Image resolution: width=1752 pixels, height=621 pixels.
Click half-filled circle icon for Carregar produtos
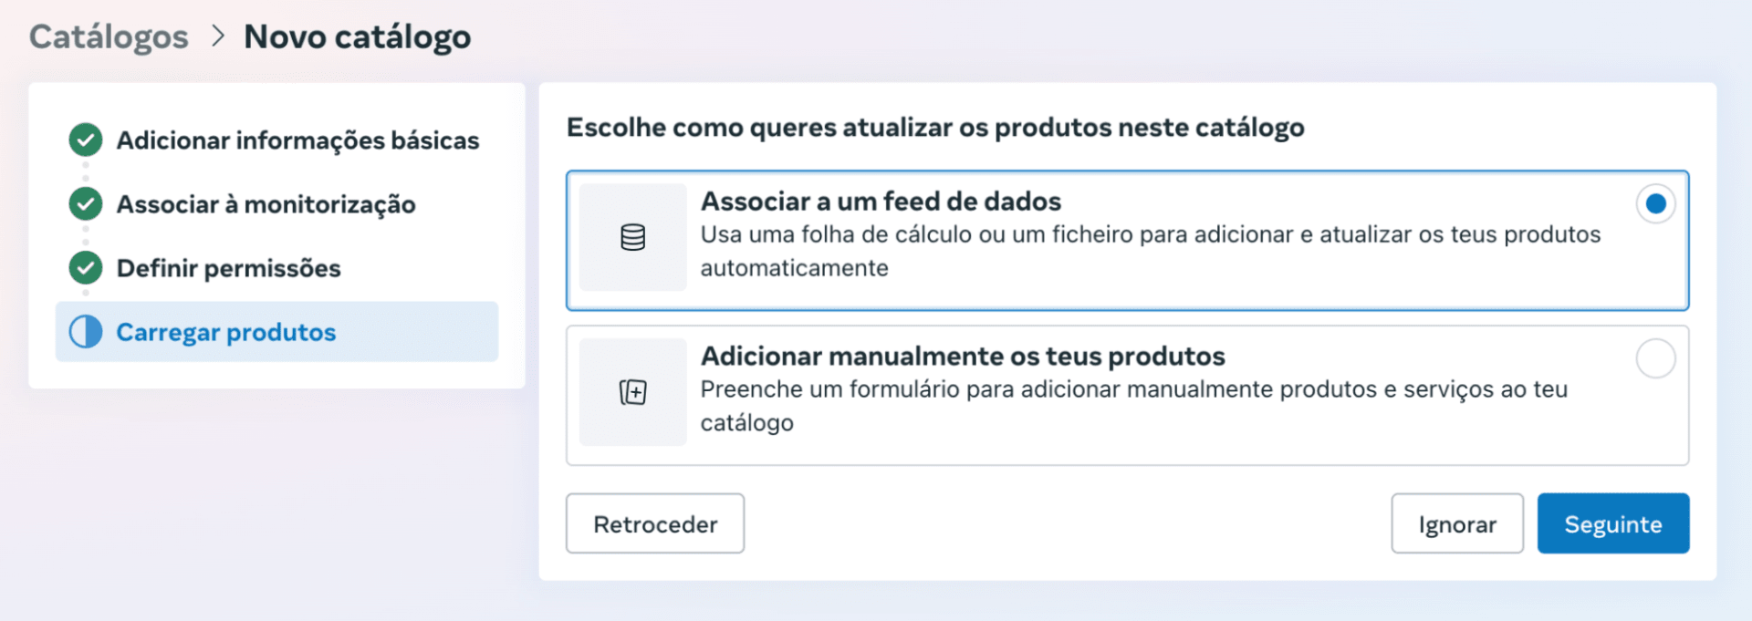pyautogui.click(x=86, y=332)
